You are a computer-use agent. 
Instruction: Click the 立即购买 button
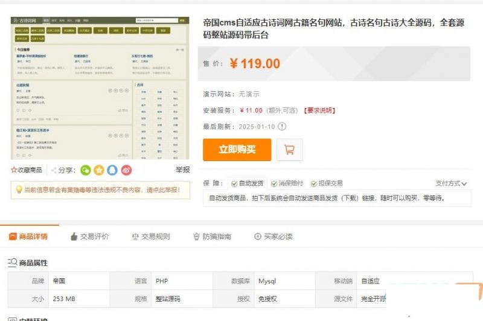237,150
